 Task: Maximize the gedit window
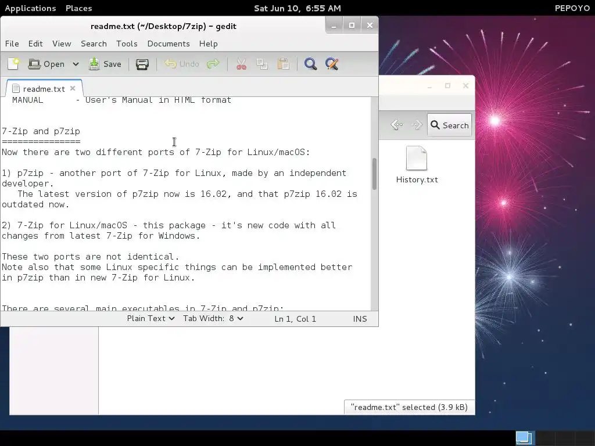click(x=352, y=26)
